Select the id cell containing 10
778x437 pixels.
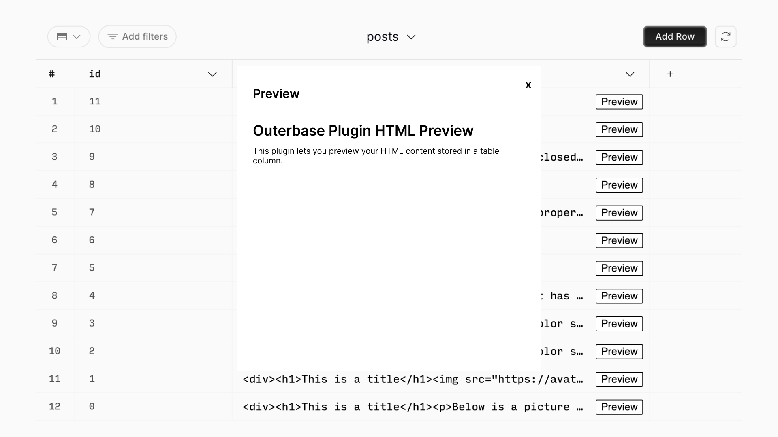(153, 129)
